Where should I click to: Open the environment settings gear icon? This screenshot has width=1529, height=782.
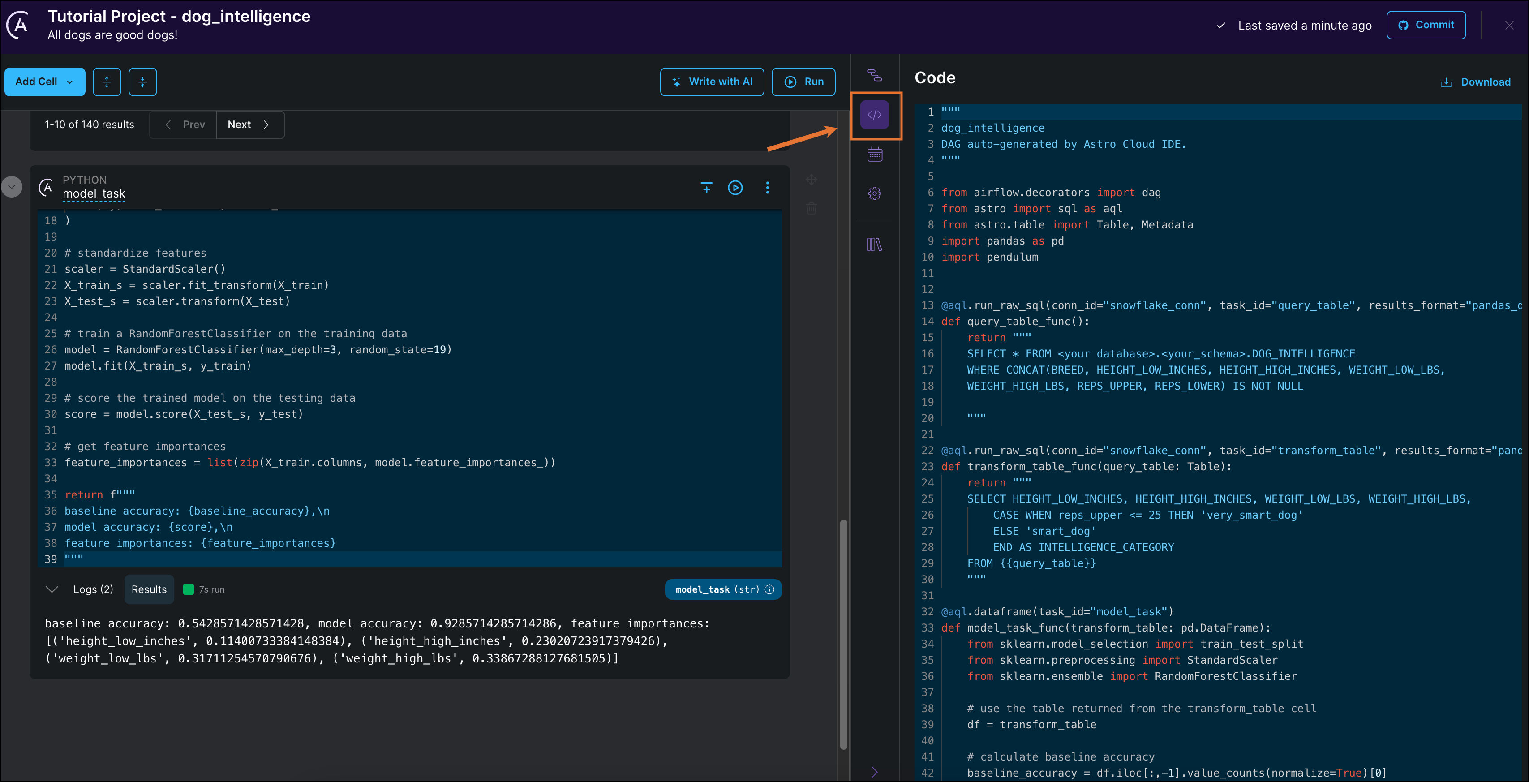point(874,193)
